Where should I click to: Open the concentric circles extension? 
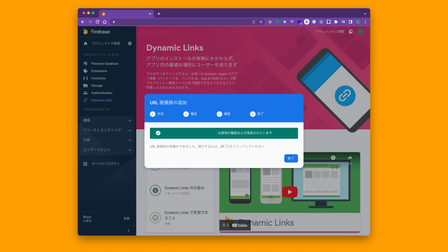click(x=321, y=22)
